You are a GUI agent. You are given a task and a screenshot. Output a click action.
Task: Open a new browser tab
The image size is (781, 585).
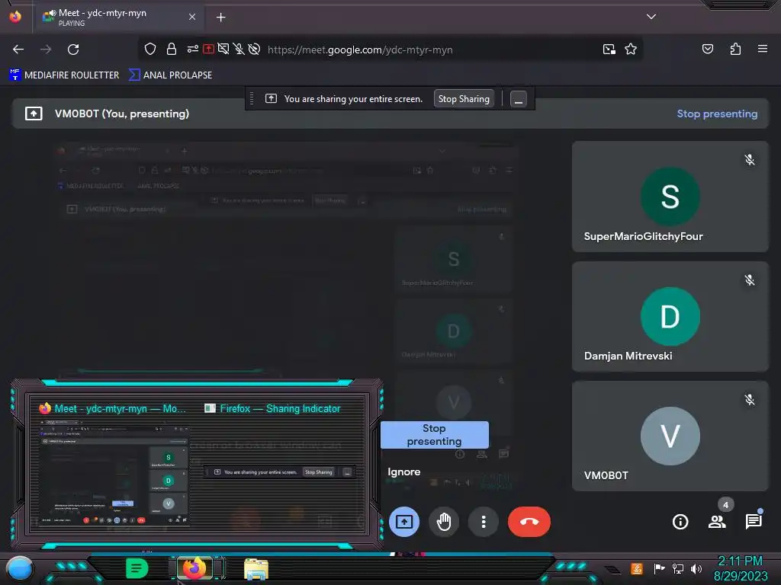coord(220,18)
